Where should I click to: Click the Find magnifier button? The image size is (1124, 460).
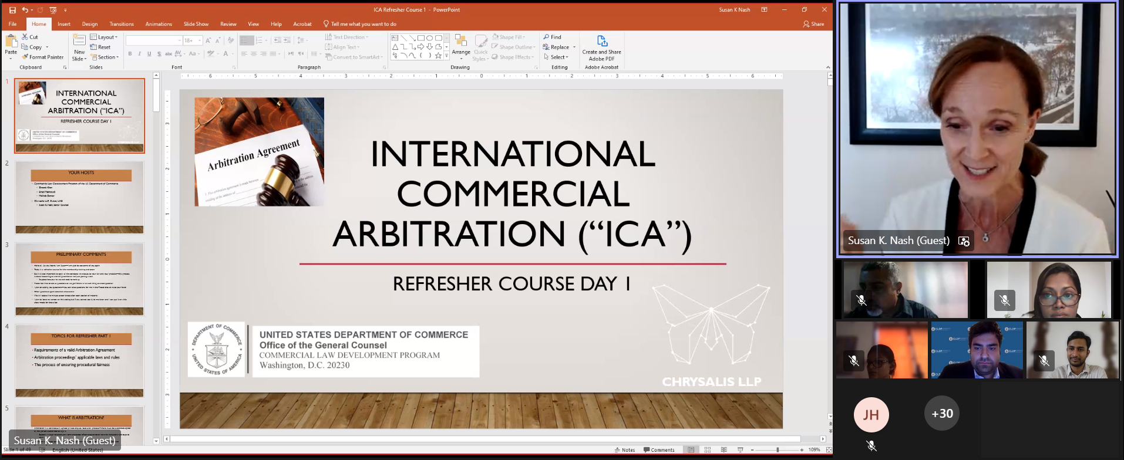[x=552, y=37]
